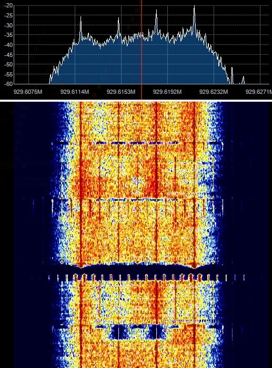272x368 pixels.
Task: Select the -20 dB scale label
Action: 8,5
